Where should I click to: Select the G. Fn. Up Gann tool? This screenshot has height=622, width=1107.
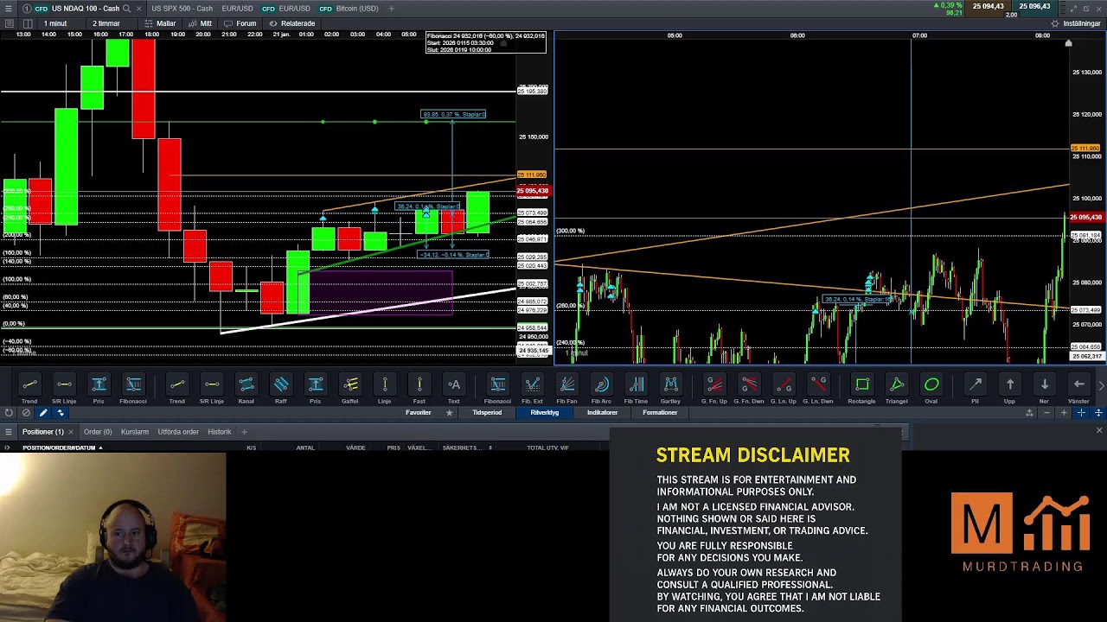(713, 389)
